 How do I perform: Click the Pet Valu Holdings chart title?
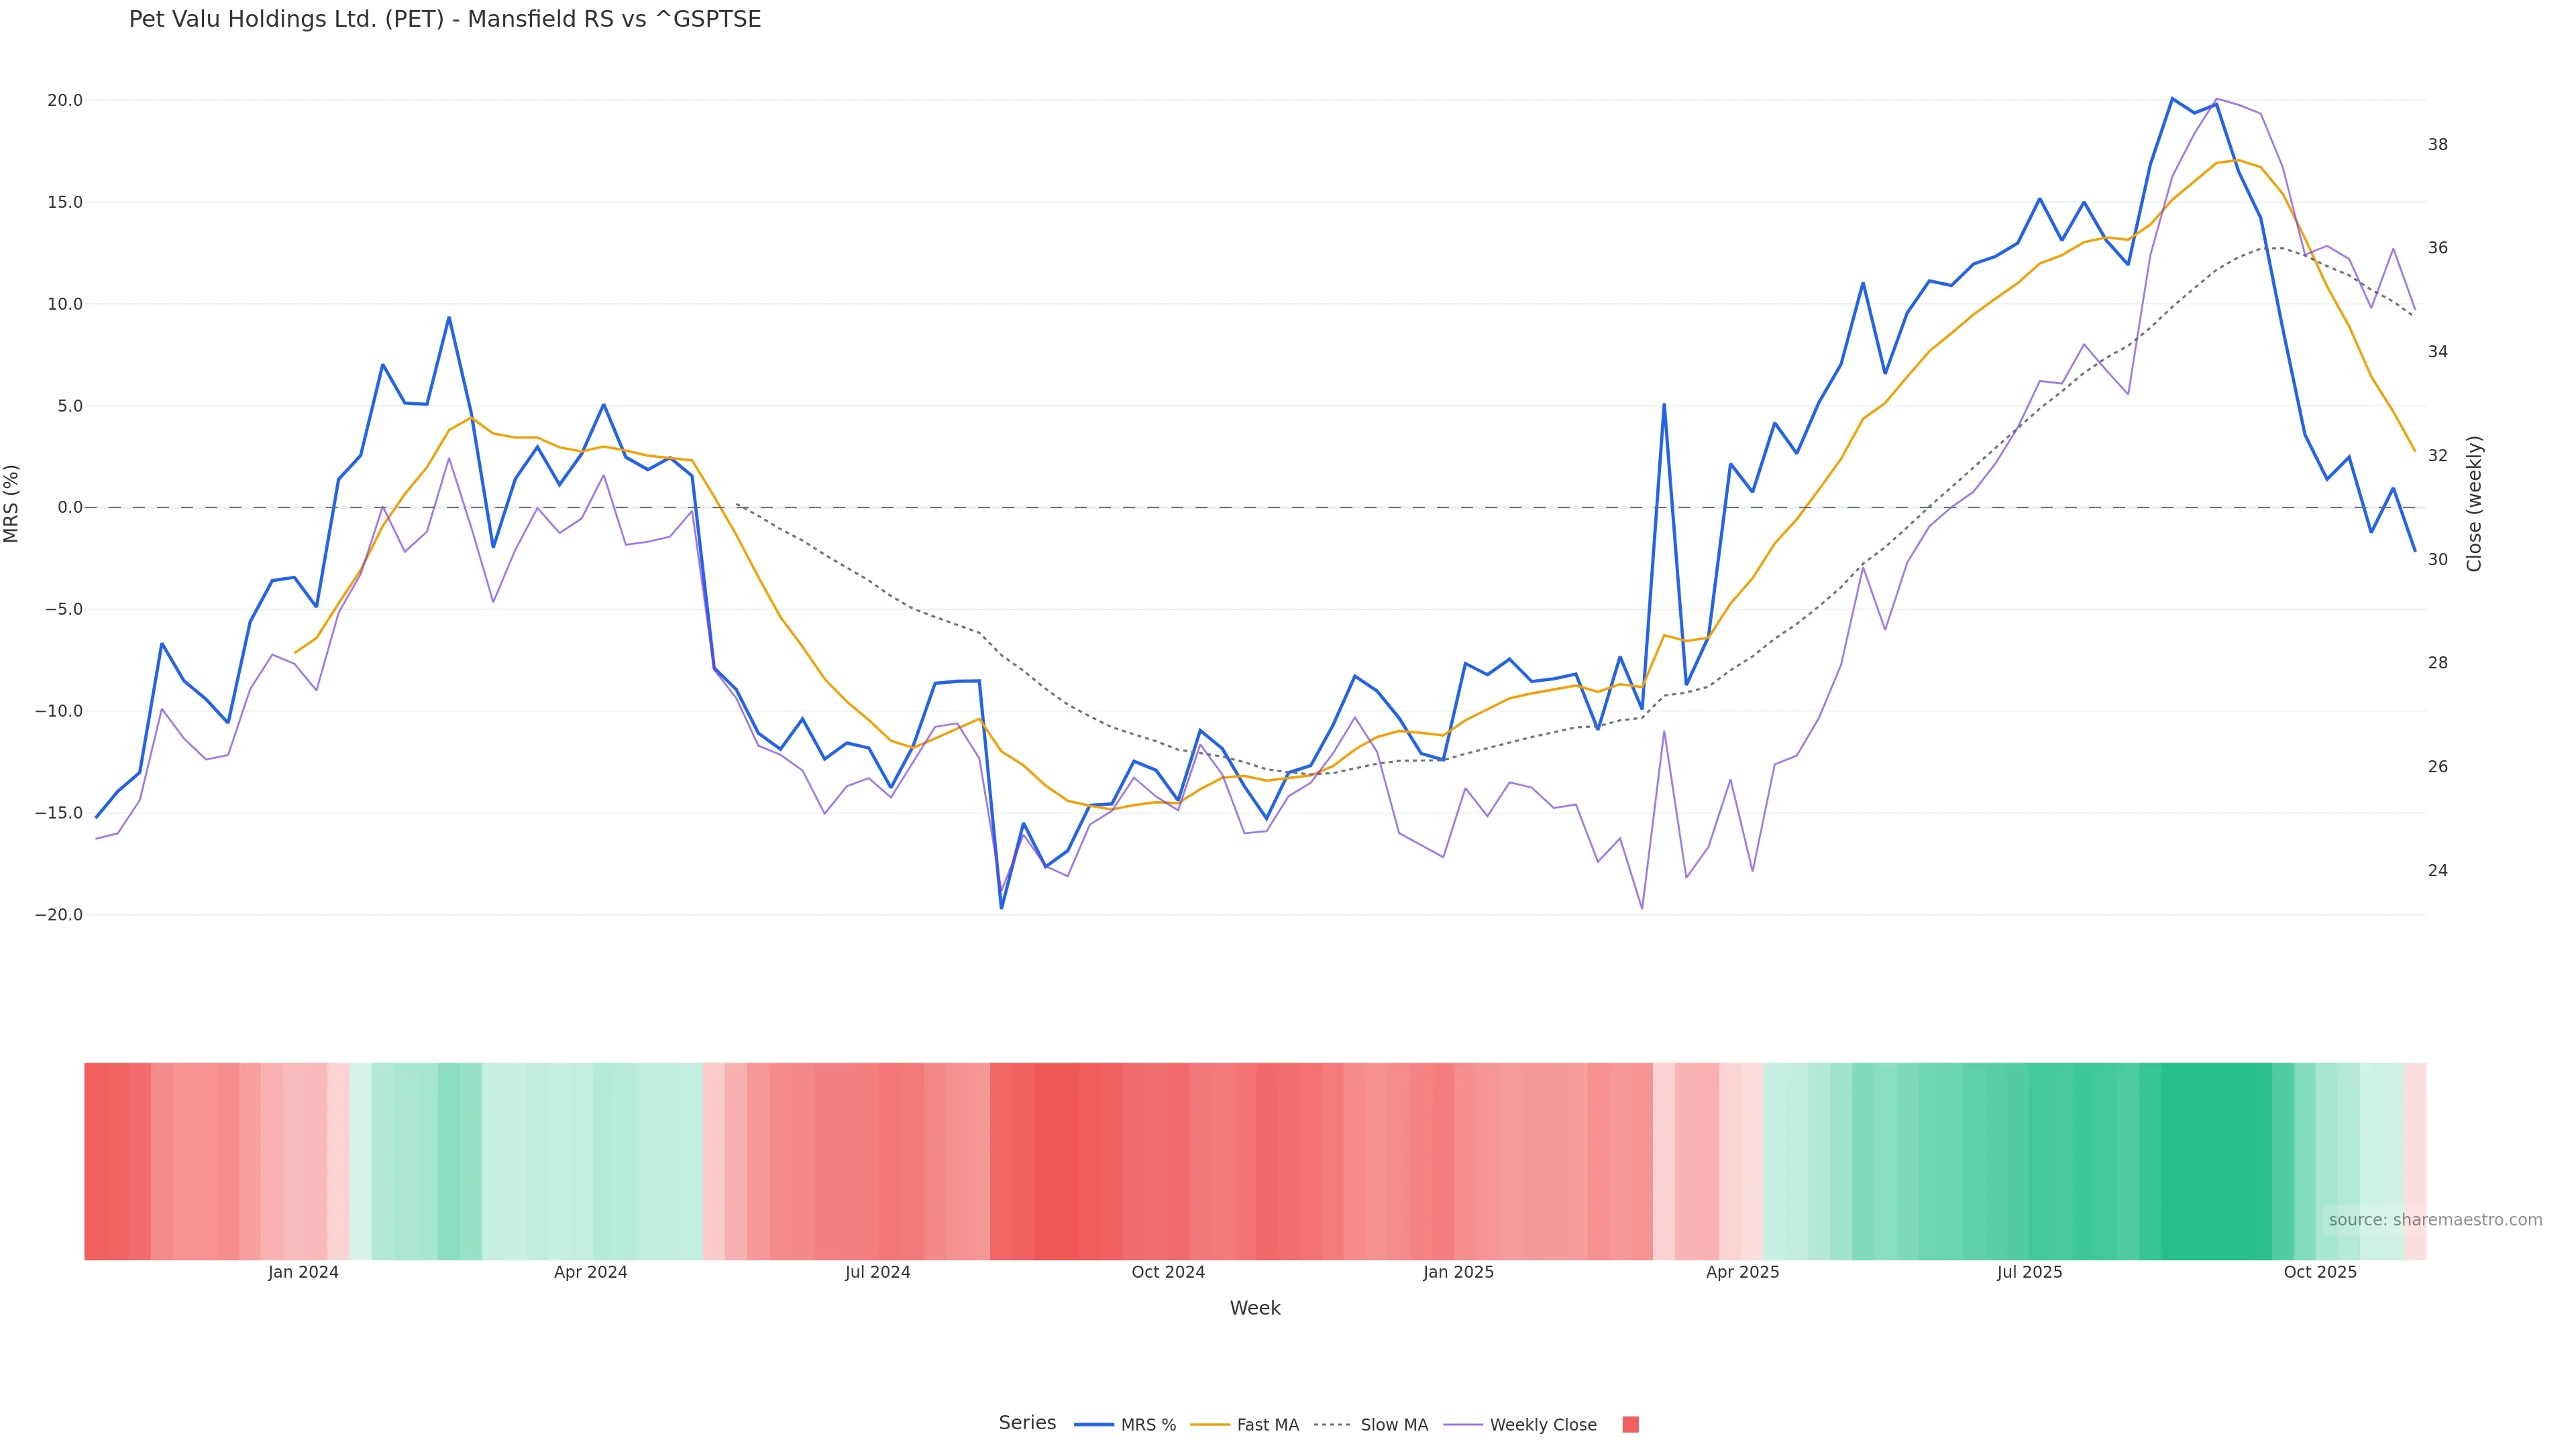pos(445,20)
